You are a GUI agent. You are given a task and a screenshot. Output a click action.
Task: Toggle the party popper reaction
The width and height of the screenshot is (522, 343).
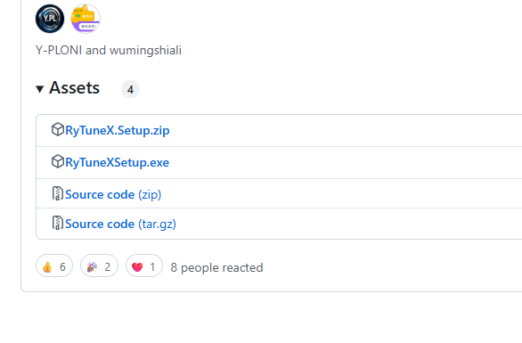click(x=99, y=265)
